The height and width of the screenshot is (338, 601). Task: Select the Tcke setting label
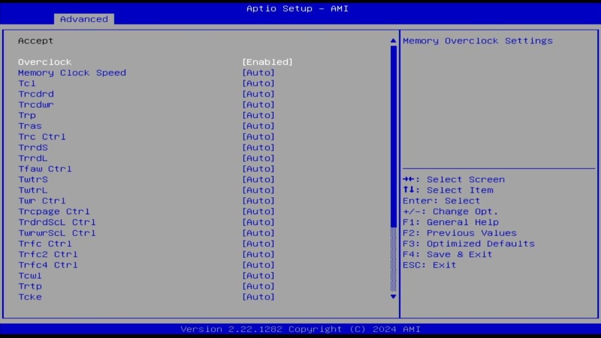30,297
